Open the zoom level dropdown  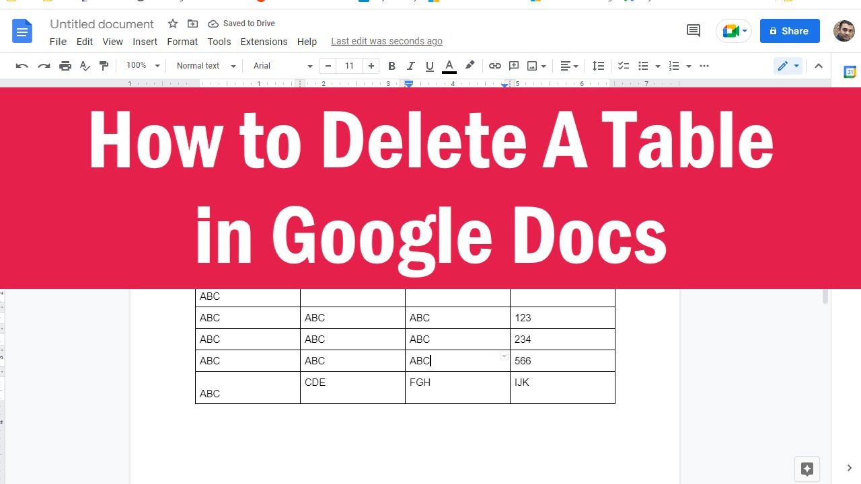pyautogui.click(x=143, y=66)
